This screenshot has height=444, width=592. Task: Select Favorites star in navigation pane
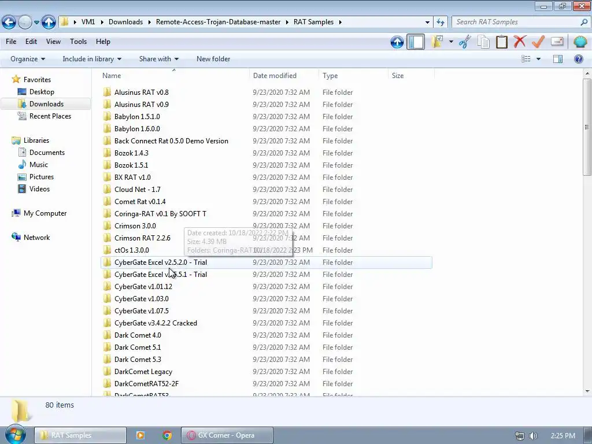tap(16, 79)
